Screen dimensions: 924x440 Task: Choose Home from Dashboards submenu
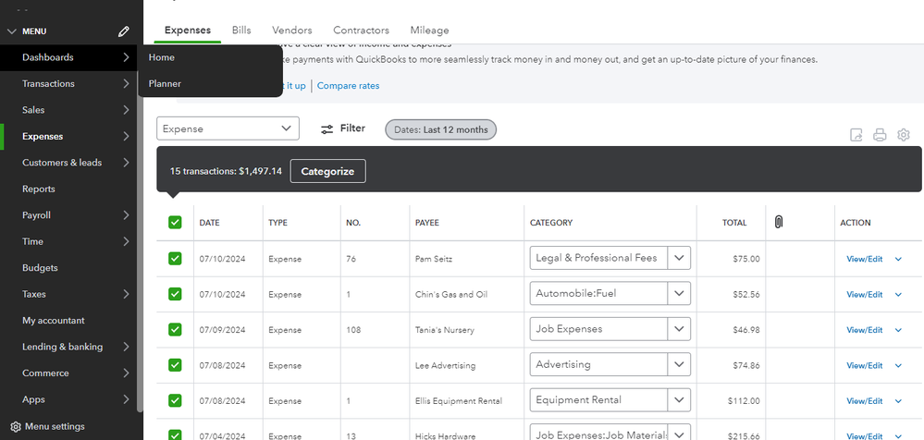tap(162, 57)
